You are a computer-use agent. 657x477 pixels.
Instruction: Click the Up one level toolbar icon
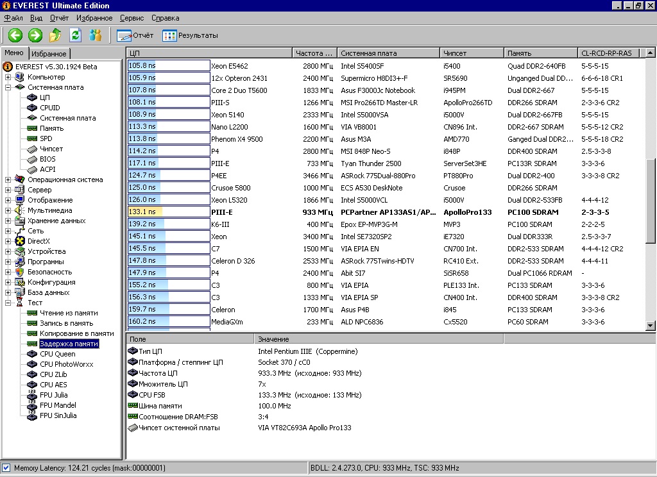56,35
